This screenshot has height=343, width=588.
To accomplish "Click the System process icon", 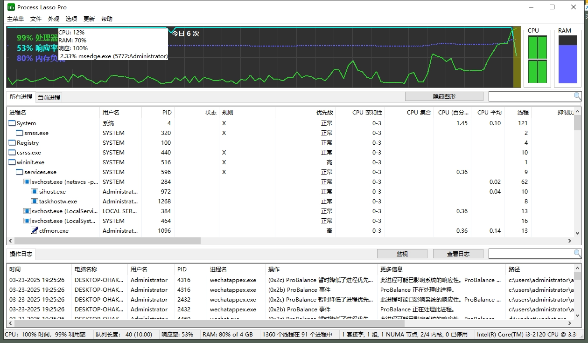I will click(12, 123).
